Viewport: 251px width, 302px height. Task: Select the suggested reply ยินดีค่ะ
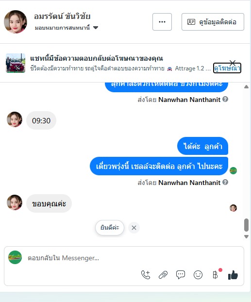(x=110, y=228)
